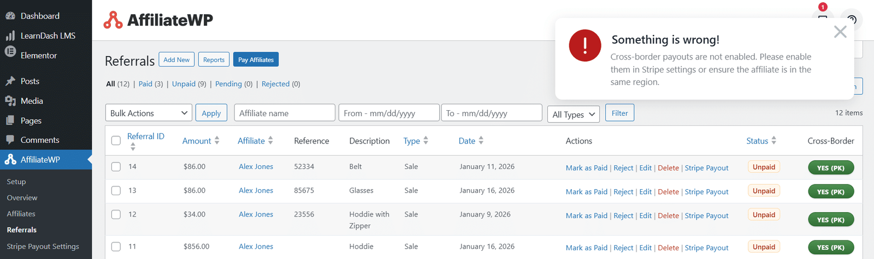Click the AffiliateWP logo in header
The image size is (874, 259).
(158, 20)
